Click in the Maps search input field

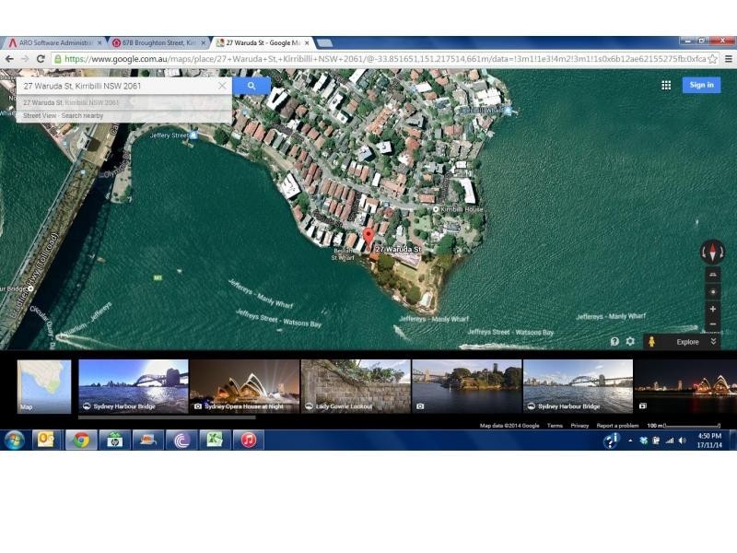tap(118, 86)
